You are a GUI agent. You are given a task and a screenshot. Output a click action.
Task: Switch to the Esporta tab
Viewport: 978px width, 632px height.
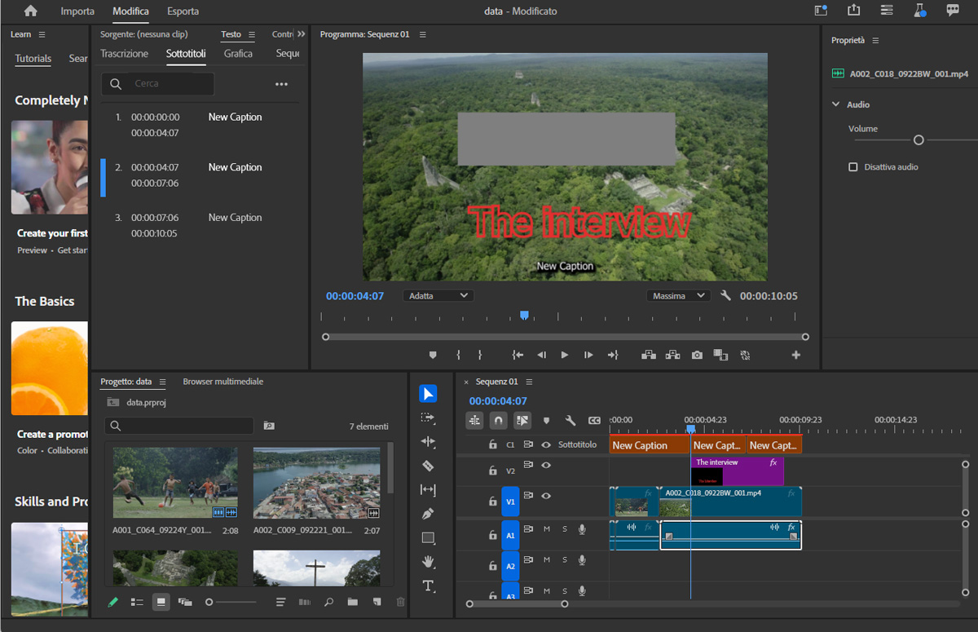pyautogui.click(x=183, y=11)
